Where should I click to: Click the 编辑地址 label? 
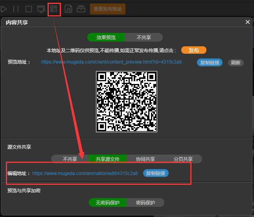(x=18, y=173)
